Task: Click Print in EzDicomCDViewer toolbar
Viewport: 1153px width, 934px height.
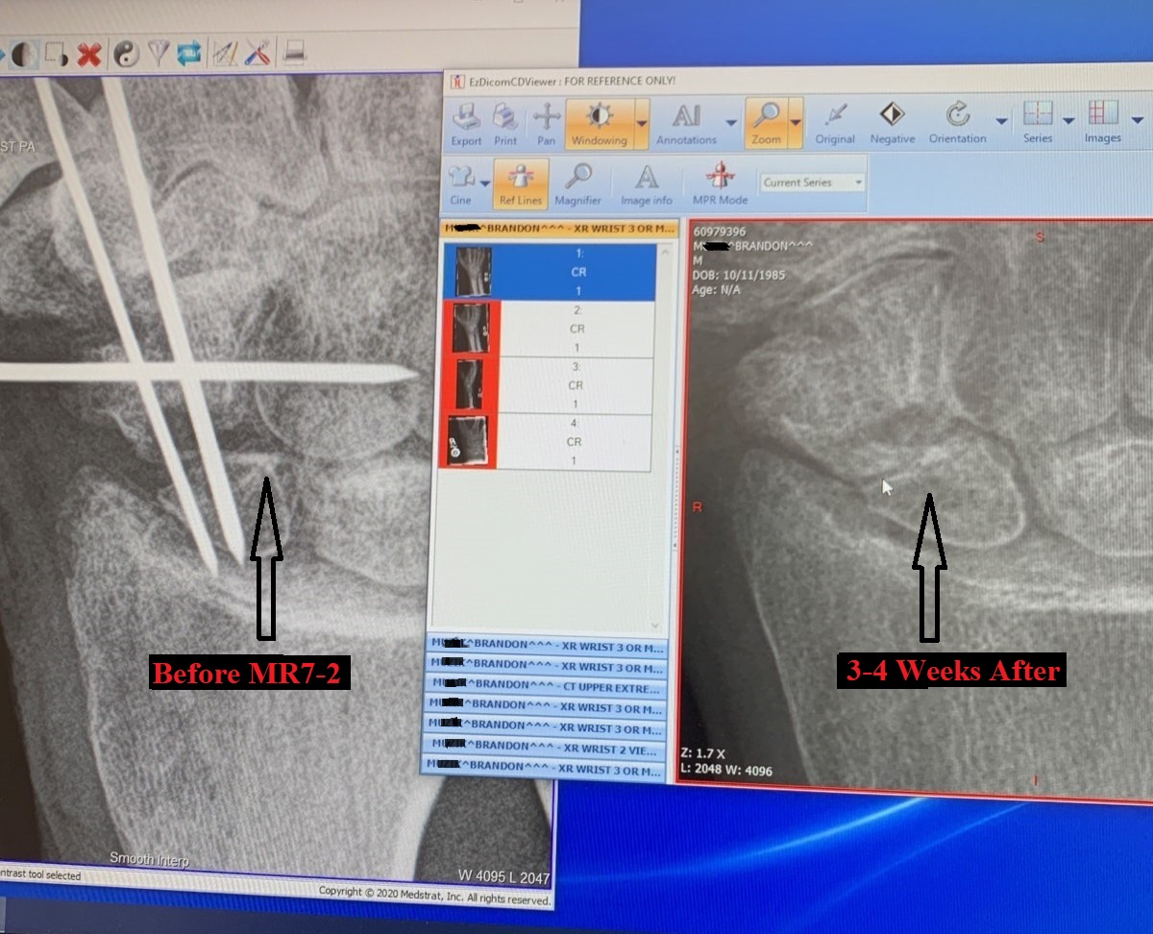Action: click(x=505, y=125)
